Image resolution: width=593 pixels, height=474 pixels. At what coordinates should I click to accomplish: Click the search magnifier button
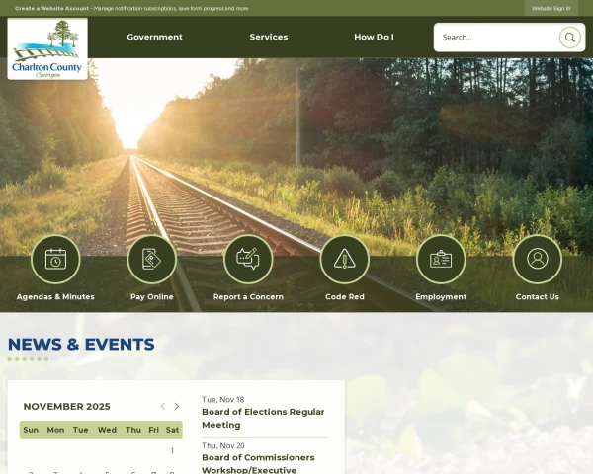pos(570,38)
